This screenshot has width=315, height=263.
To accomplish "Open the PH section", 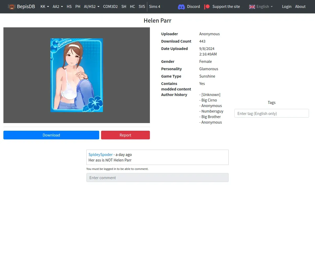I will pos(78,7).
